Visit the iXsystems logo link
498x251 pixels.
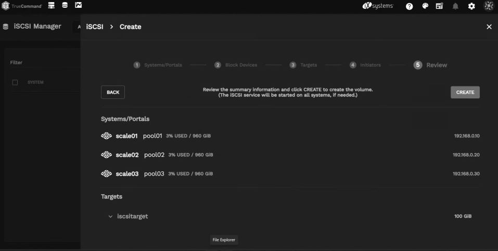click(x=378, y=6)
